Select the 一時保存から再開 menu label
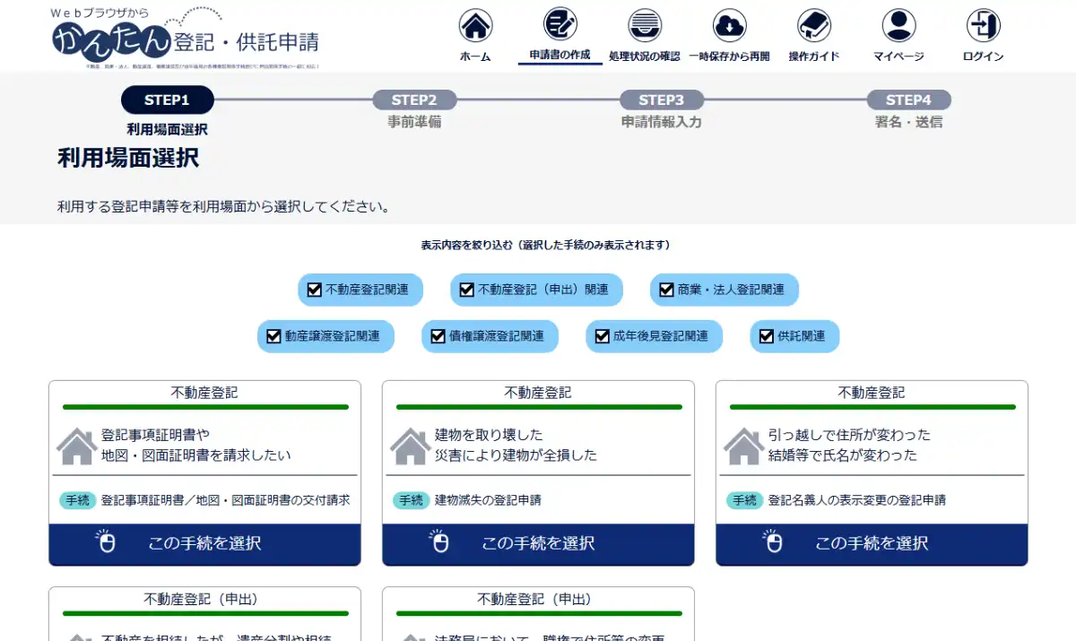 coord(729,56)
